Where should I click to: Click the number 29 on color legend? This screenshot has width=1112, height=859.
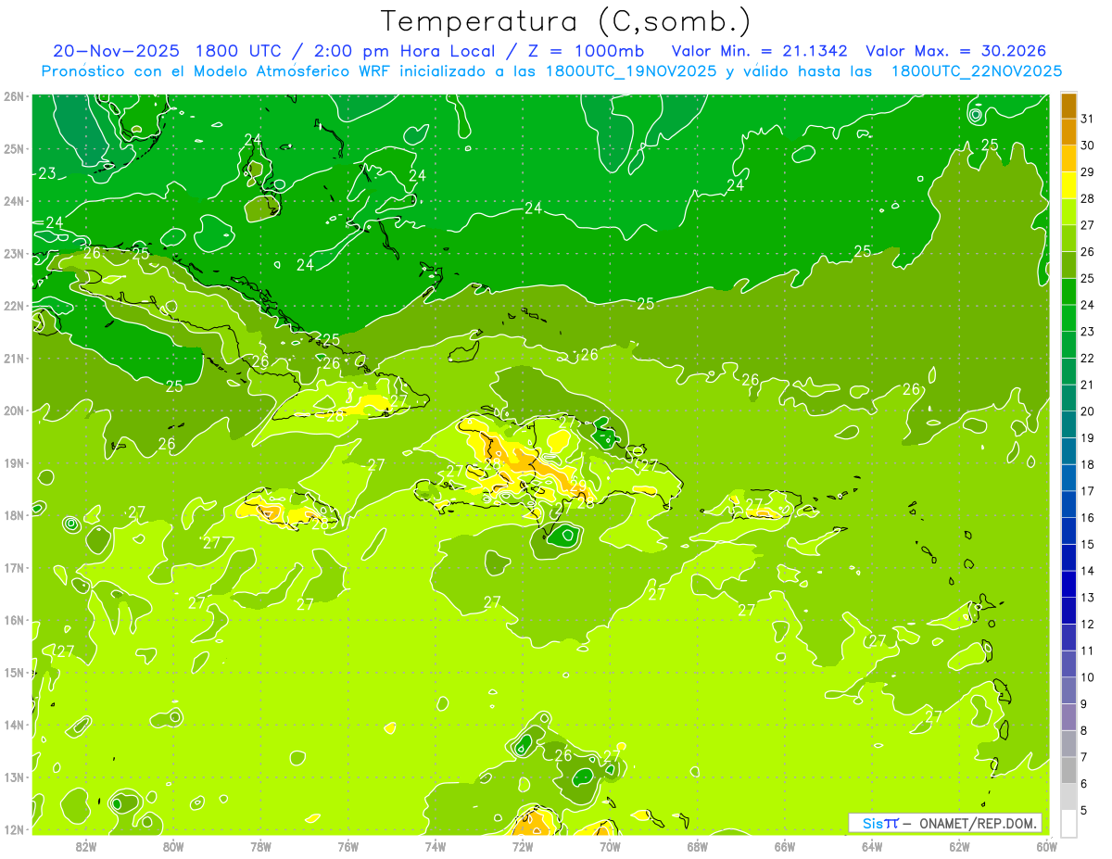[x=1087, y=171]
